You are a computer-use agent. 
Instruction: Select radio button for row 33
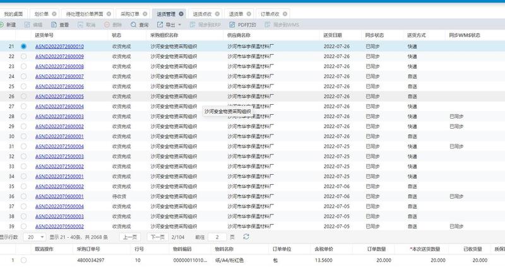23,167
